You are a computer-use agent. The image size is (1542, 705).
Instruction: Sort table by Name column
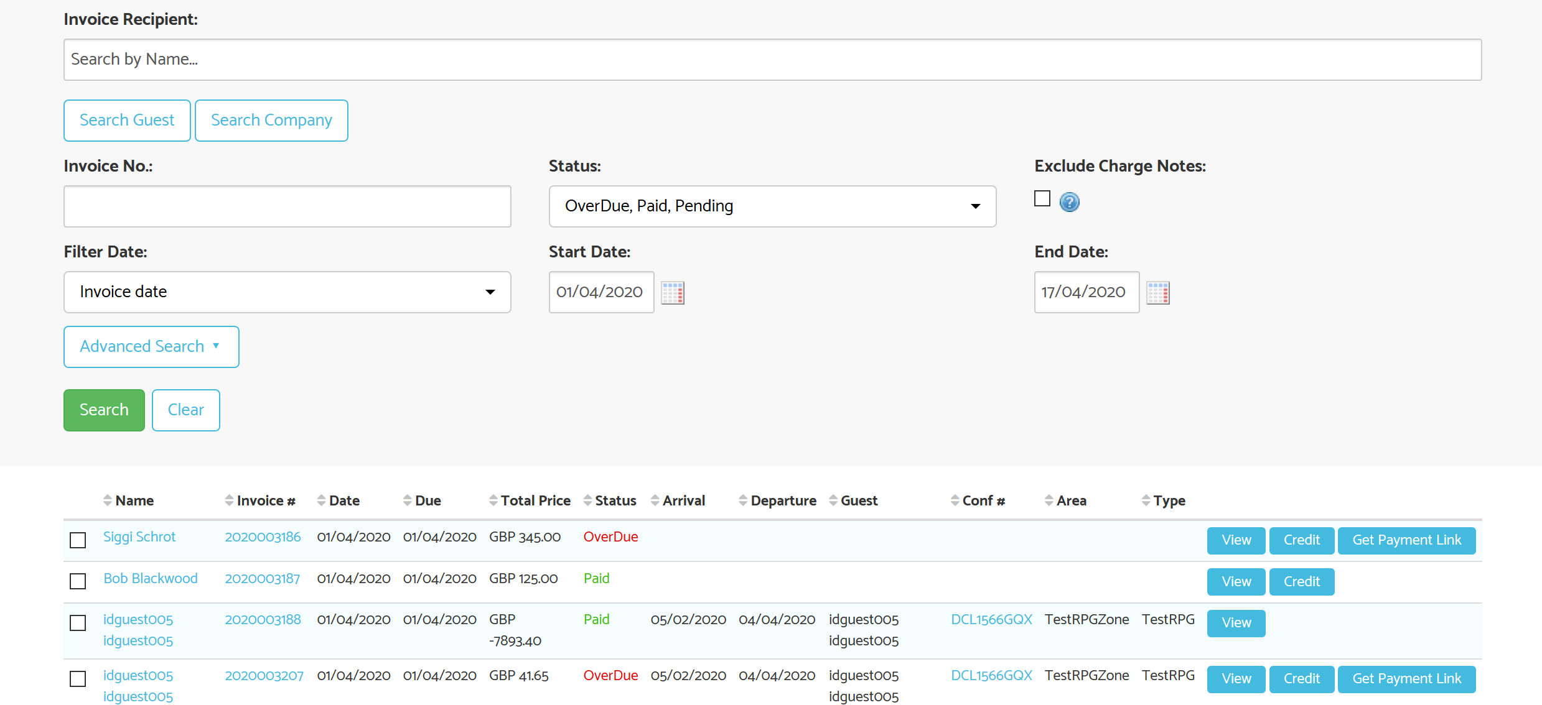129,500
